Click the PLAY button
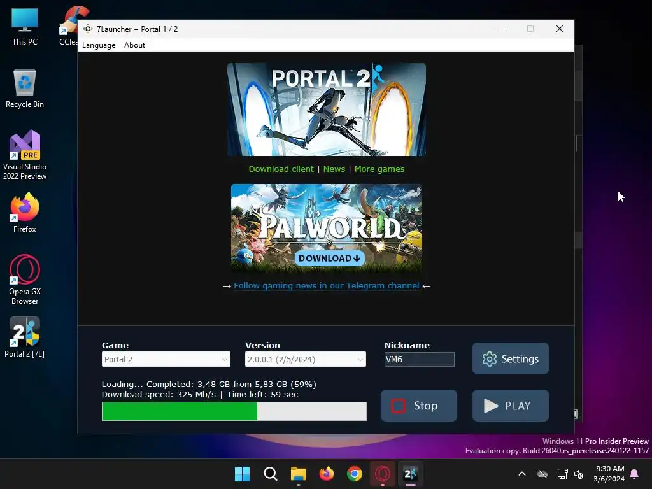This screenshot has width=652, height=489. click(511, 406)
